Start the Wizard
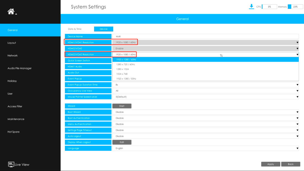 tap(122, 106)
